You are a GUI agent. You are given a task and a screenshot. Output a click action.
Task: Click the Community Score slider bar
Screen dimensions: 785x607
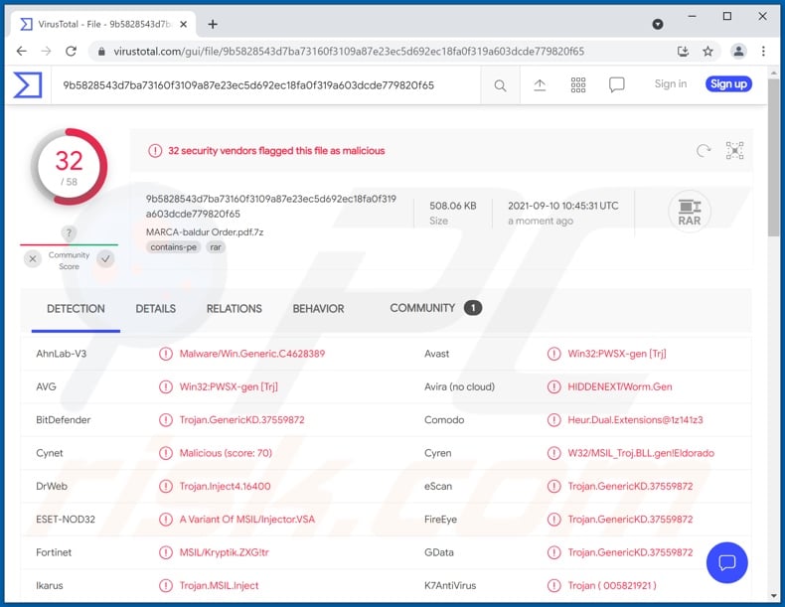[x=70, y=244]
